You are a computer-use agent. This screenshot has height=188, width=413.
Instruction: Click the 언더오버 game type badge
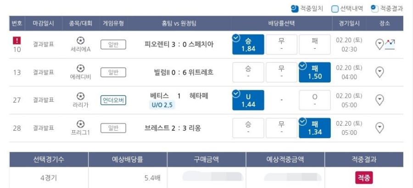click(113, 100)
